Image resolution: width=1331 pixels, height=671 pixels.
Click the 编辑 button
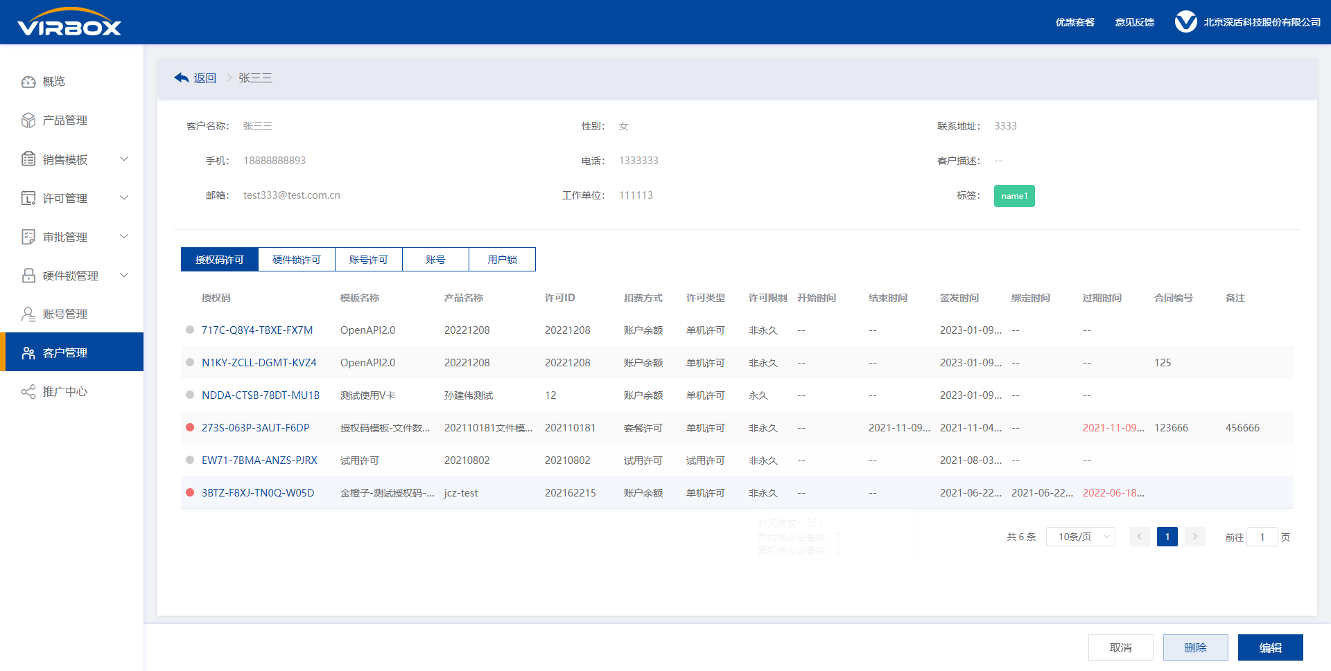coord(1271,647)
